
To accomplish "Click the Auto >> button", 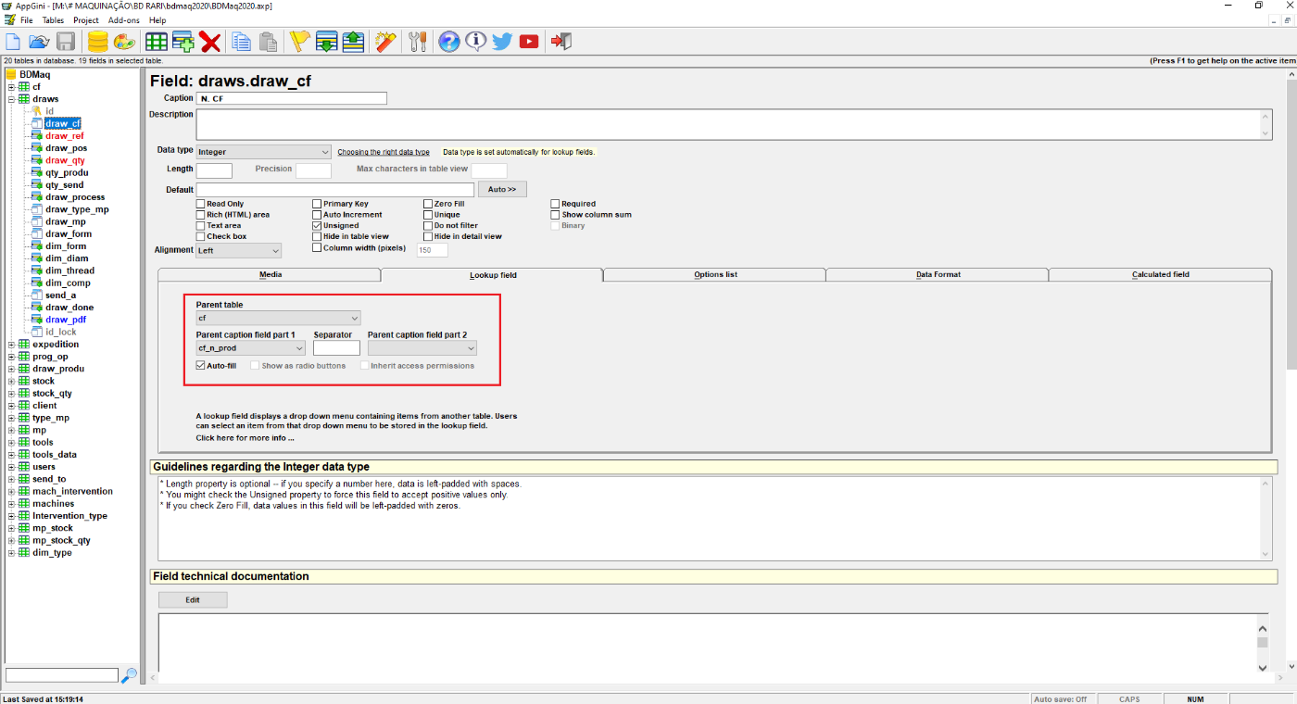I will tap(502, 189).
